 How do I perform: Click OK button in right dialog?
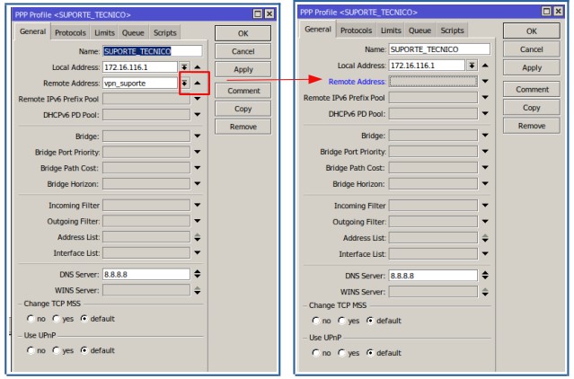(531, 32)
